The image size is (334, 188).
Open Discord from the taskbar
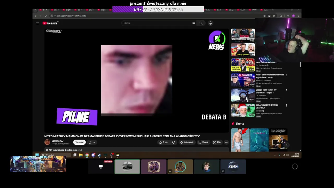[x=93, y=155]
